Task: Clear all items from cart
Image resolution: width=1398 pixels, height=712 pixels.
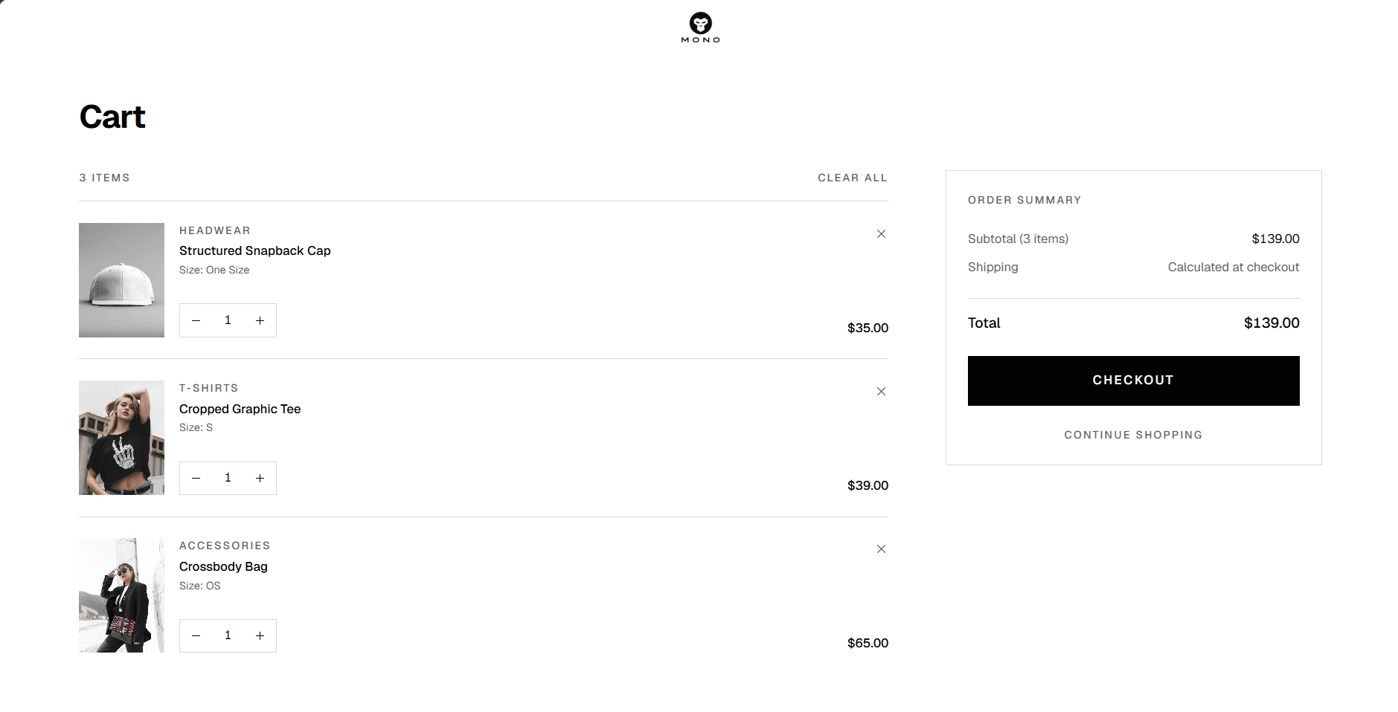Action: [x=853, y=178]
